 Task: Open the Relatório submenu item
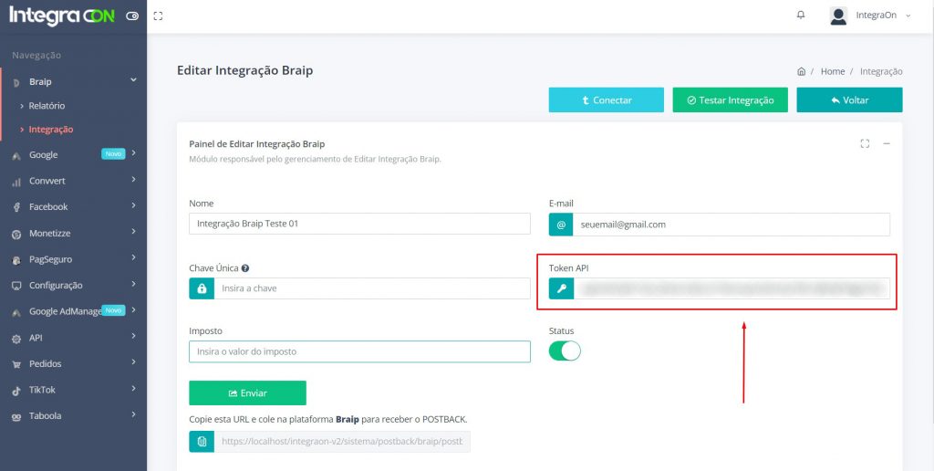47,106
